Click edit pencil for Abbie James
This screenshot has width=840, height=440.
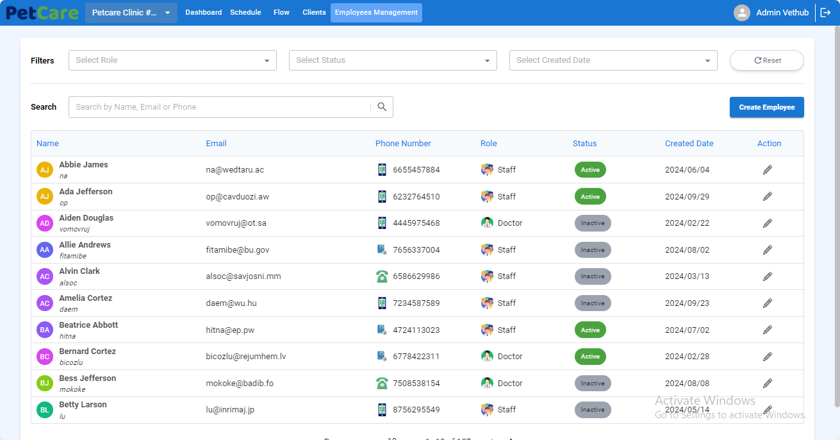pyautogui.click(x=767, y=170)
